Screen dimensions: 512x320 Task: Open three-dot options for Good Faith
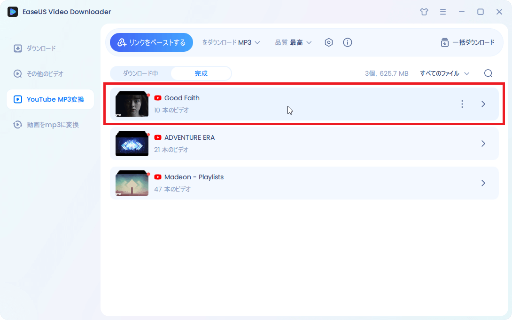coord(462,104)
